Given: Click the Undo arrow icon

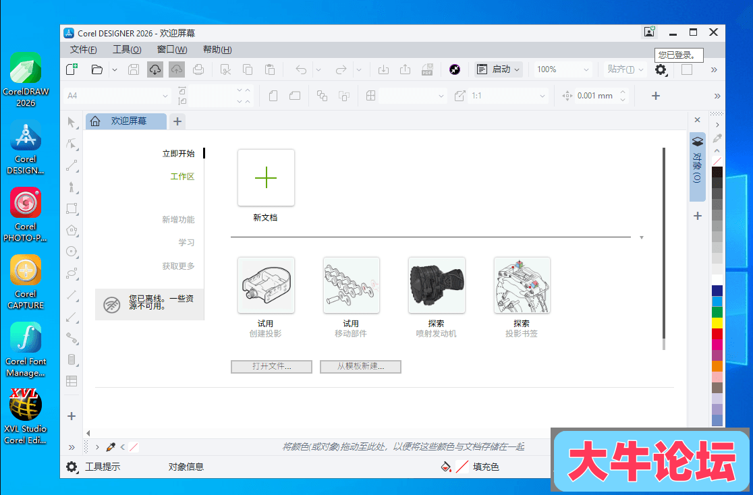Looking at the screenshot, I should (301, 69).
